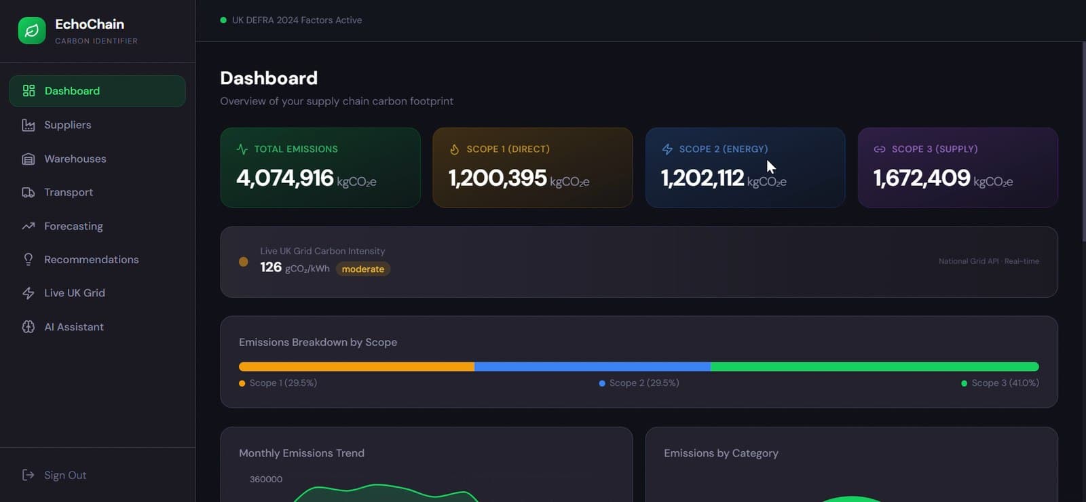Click the page vertical scrollbar

[x=1083, y=141]
